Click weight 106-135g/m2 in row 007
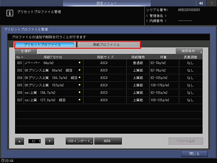217x163 pixels. point(160,100)
